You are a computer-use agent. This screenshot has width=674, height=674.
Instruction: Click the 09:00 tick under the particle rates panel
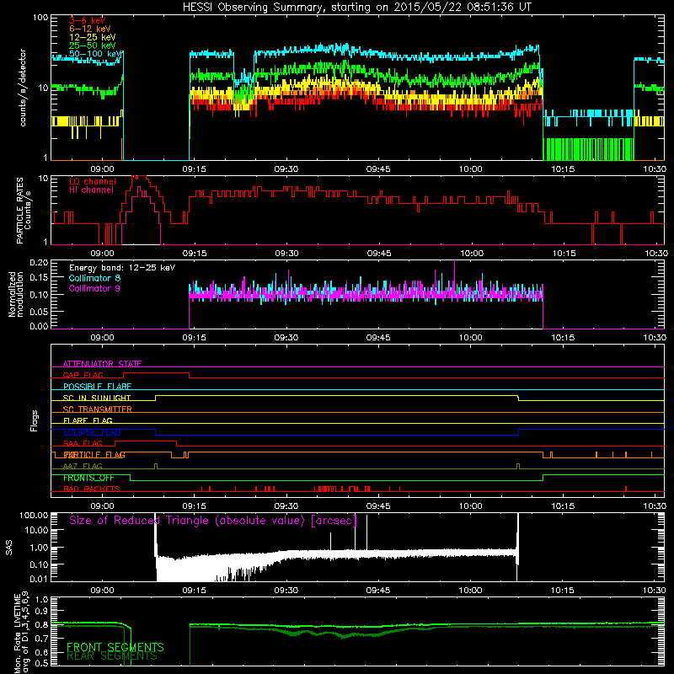click(x=102, y=254)
